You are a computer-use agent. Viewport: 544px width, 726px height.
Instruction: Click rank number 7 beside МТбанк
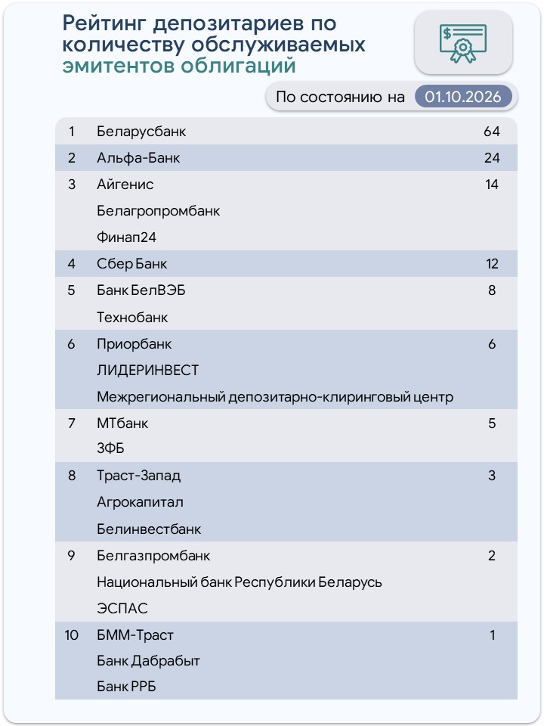[x=71, y=423]
